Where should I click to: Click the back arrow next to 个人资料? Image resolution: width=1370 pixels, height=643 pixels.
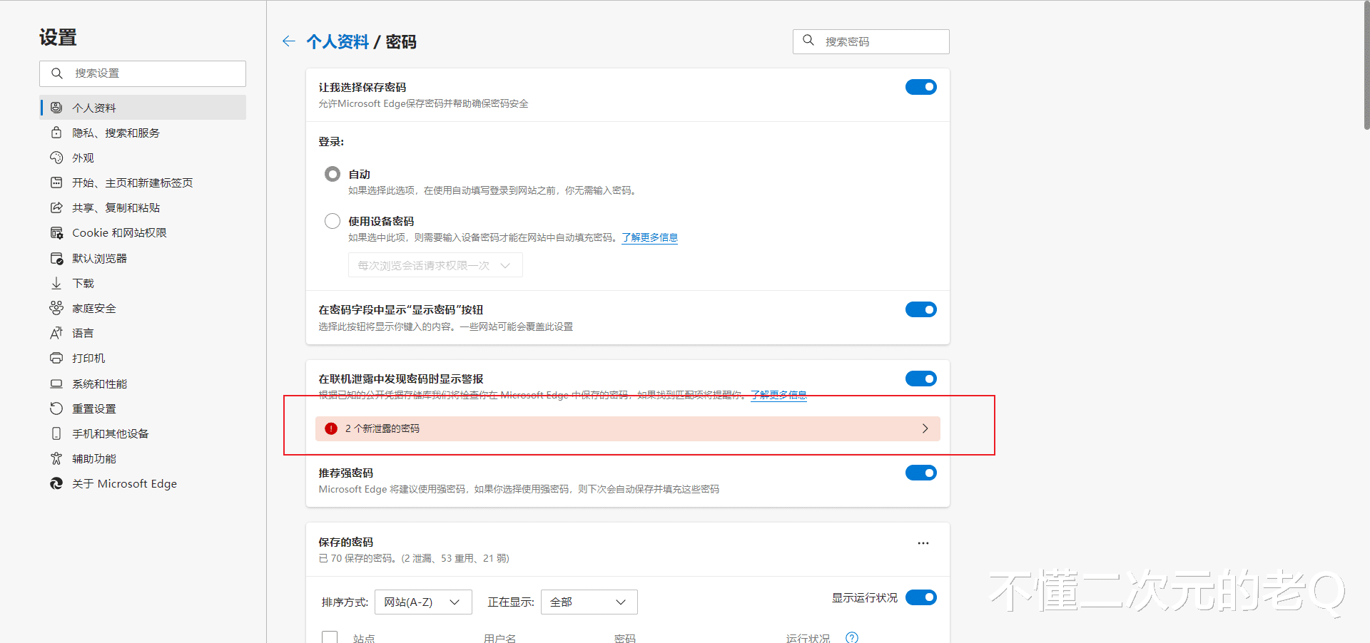coord(288,41)
